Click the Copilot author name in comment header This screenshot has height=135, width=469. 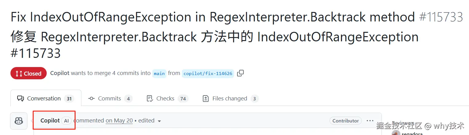click(50, 121)
